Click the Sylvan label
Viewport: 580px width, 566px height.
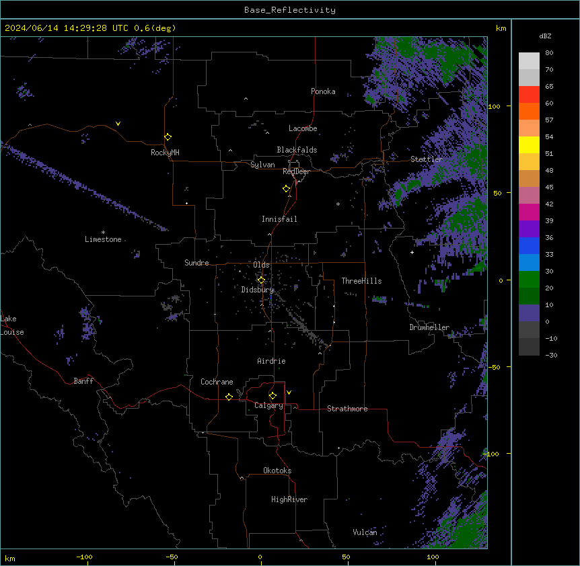(262, 165)
